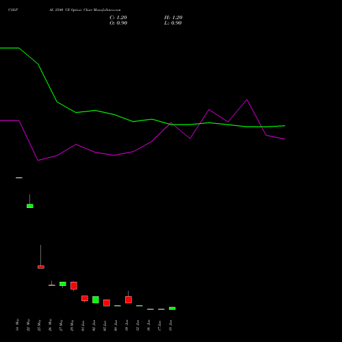This screenshot has width=342, height=342.
Task: Click the '05 Jun' date axis label
Action: point(105,325)
